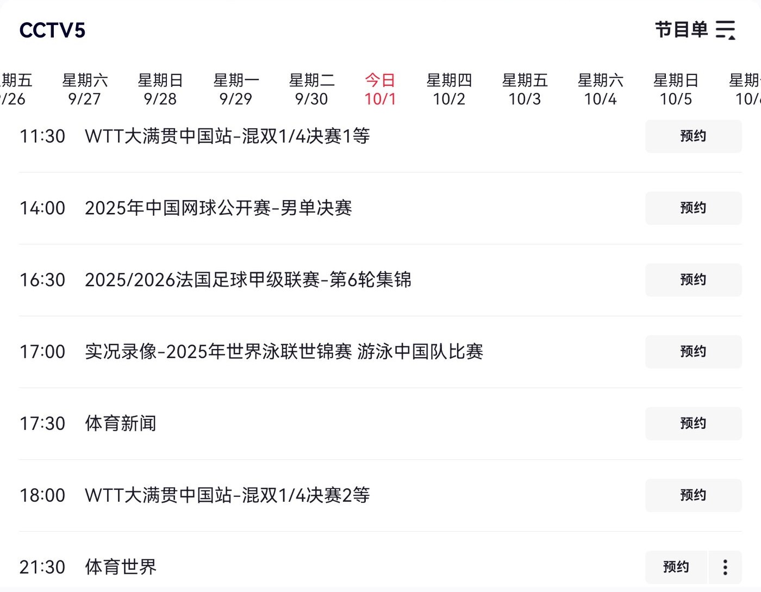The width and height of the screenshot is (761, 592).
Task: Reserve the 17:30 体育新闻 program
Action: point(693,423)
